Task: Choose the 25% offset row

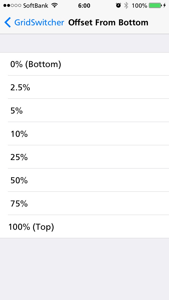Action: tap(84, 157)
